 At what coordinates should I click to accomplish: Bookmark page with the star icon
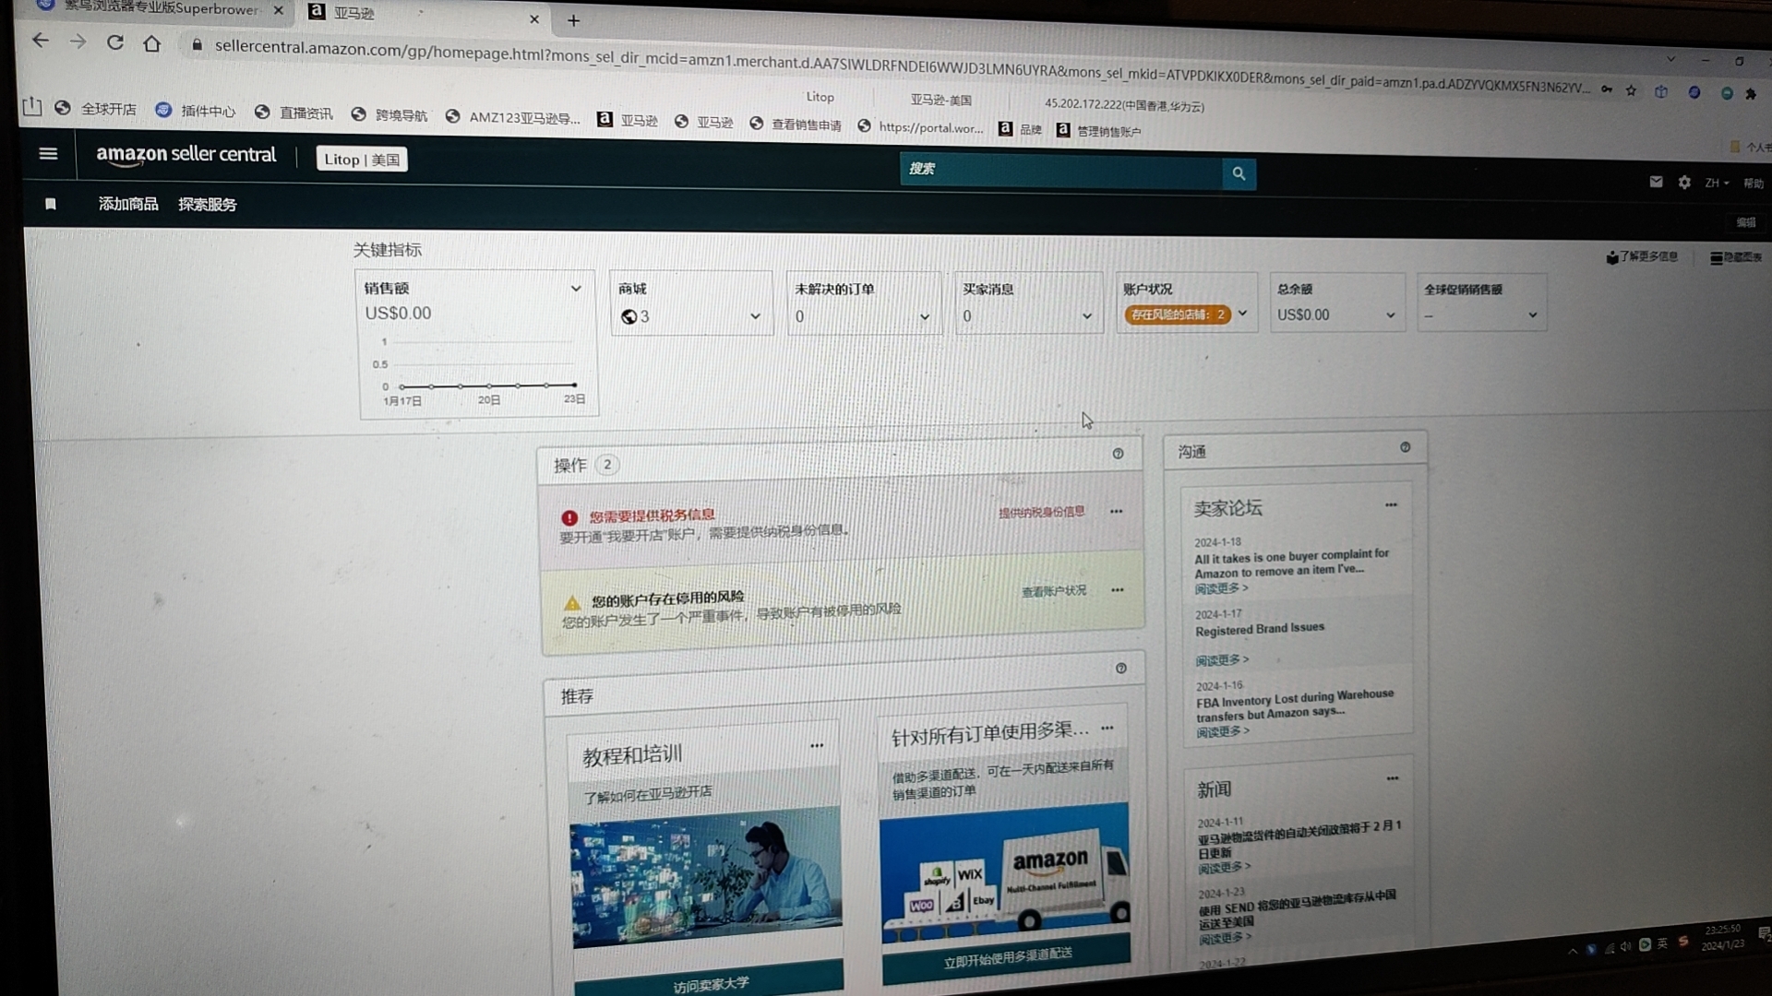tap(1631, 90)
